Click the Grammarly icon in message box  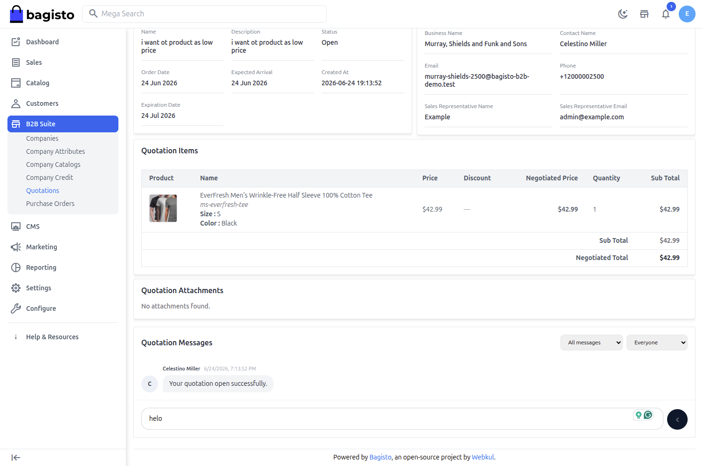pyautogui.click(x=648, y=415)
